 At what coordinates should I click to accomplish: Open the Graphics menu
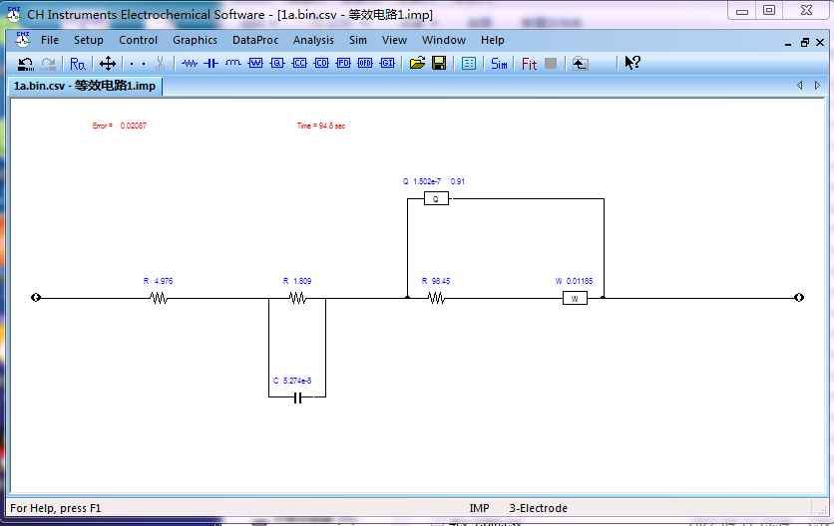(195, 40)
